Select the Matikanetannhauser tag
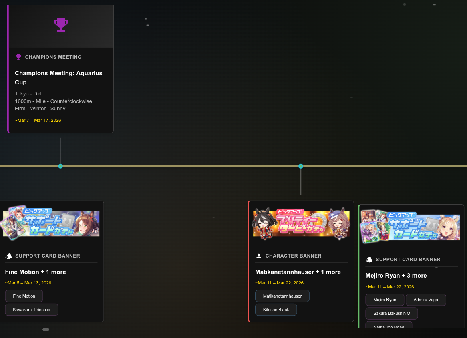Screen dimensions: 467x338 pos(282,296)
